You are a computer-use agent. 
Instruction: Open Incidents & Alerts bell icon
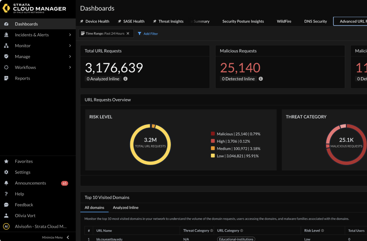(6, 35)
